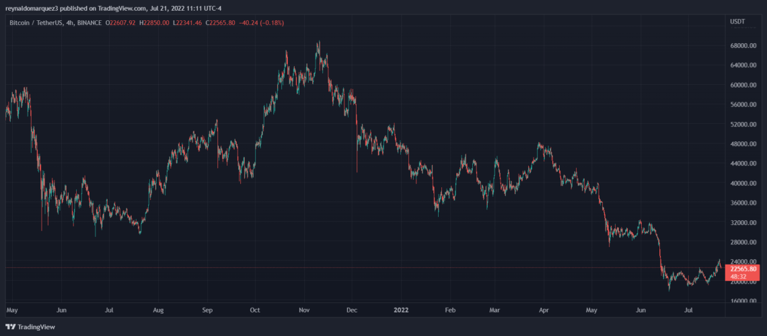Click the TradingView logo in bottom-left corner
Image resolution: width=767 pixels, height=336 pixels.
pos(30,327)
